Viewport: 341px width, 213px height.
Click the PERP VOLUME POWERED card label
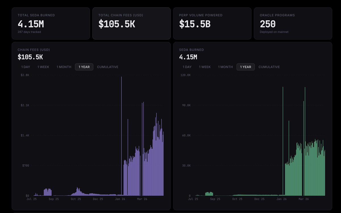201,15
